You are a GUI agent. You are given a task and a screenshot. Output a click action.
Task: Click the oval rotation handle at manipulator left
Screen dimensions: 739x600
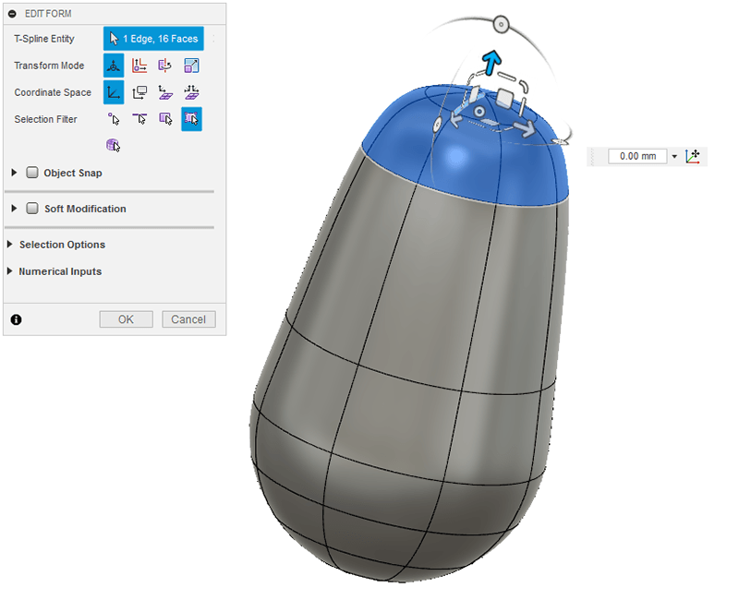click(437, 125)
